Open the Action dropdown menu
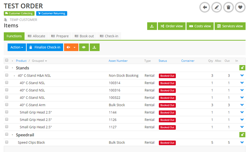Image resolution: width=247 pixels, height=152 pixels. (x=16, y=47)
